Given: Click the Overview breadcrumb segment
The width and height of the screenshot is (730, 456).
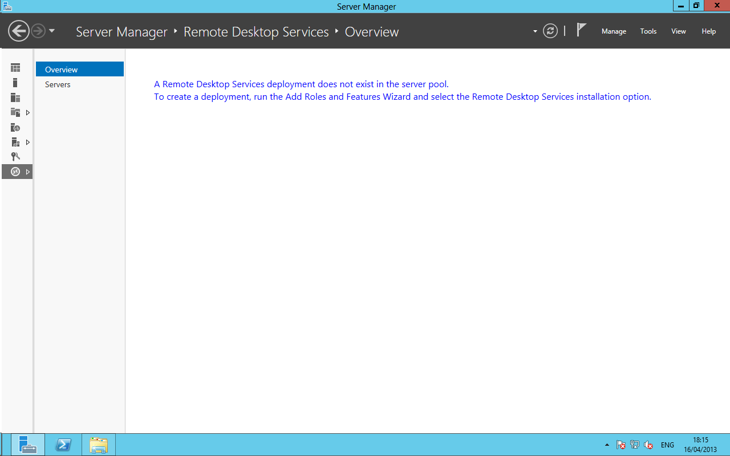Looking at the screenshot, I should (372, 32).
